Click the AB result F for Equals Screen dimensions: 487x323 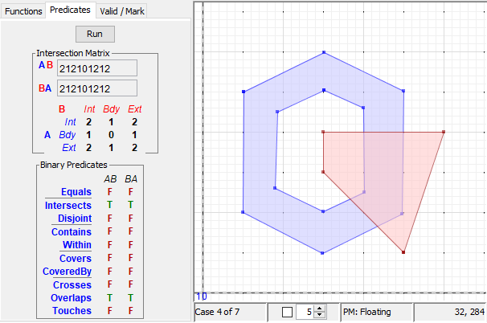pos(109,192)
